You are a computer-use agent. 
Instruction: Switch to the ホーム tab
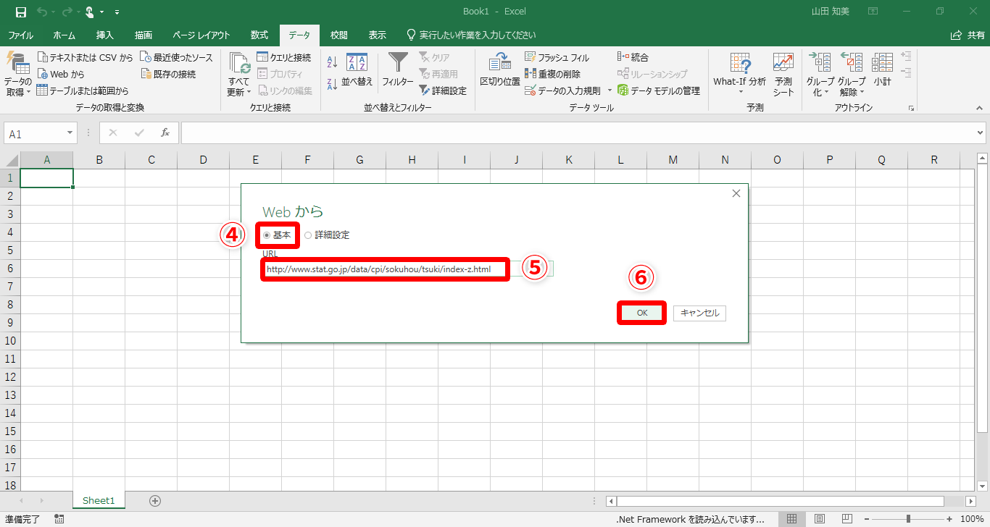64,35
